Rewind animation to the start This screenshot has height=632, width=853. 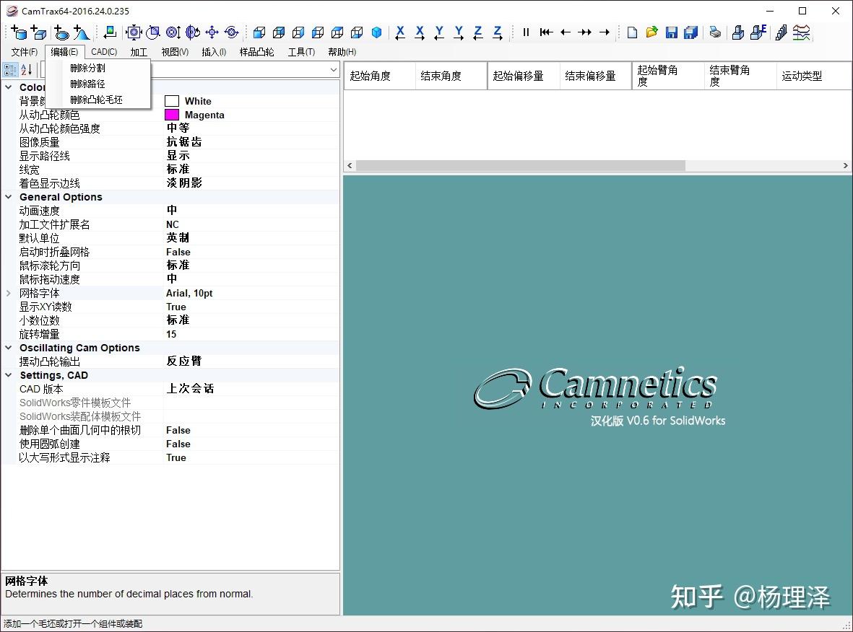click(x=546, y=32)
